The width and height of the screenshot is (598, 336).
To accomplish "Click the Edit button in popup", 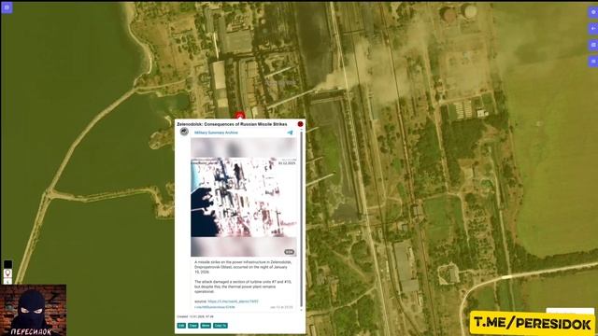I will point(181,326).
